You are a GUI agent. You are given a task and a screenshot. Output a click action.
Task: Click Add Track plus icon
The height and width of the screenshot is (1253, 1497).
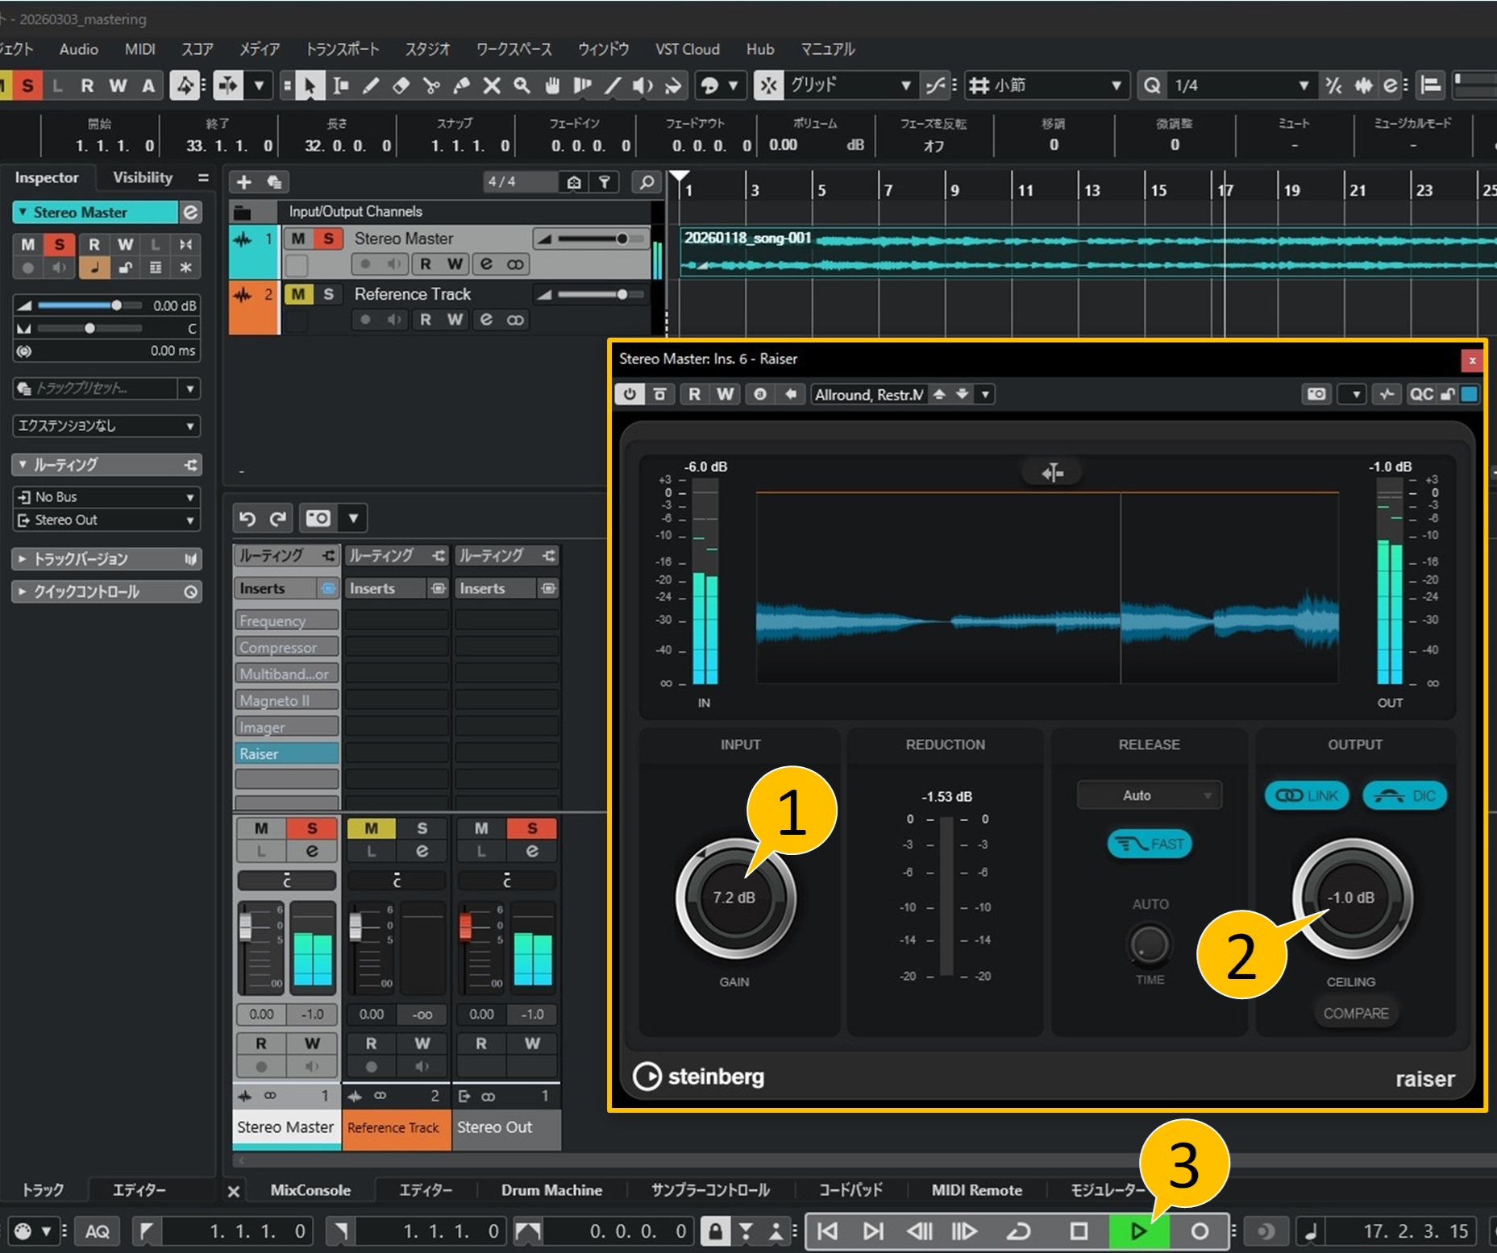244,182
